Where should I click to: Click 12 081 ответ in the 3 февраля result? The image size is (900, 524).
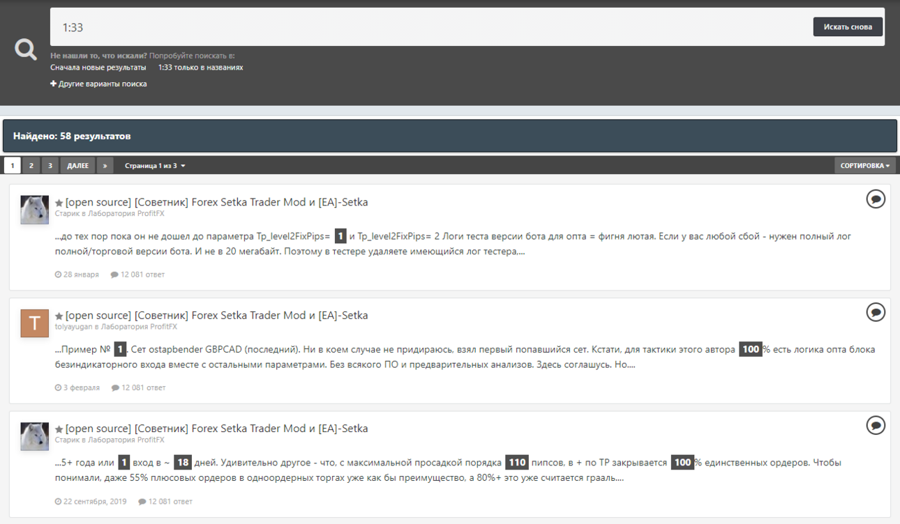tap(144, 388)
